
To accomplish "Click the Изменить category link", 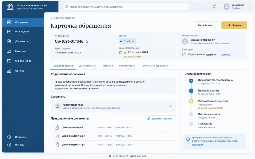I will [226, 55].
